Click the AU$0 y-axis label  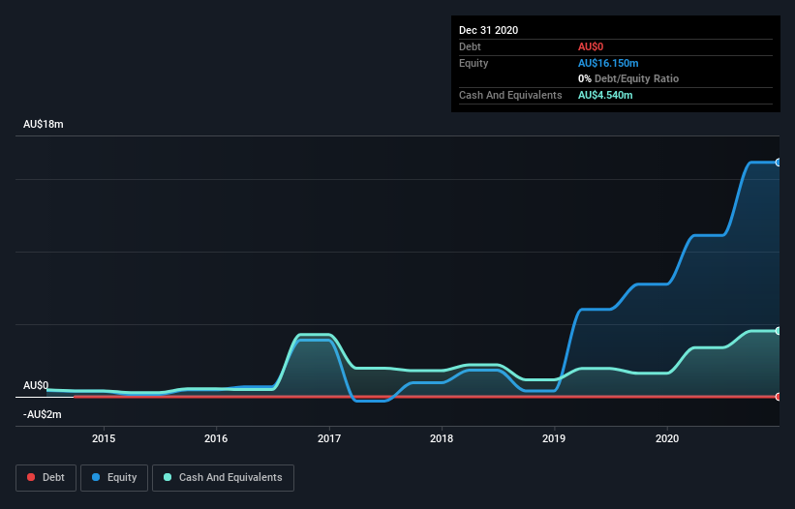36,385
